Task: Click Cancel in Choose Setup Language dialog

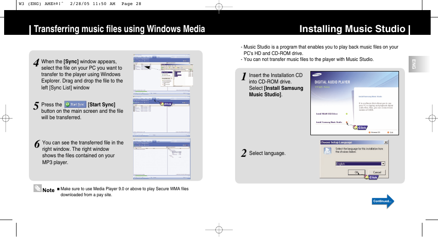Action: pyautogui.click(x=377, y=172)
